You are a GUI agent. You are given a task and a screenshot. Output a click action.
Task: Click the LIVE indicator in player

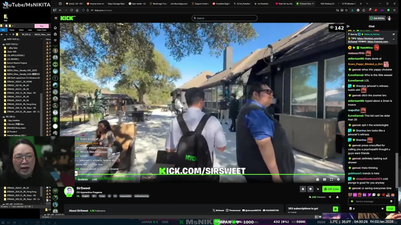(x=94, y=180)
